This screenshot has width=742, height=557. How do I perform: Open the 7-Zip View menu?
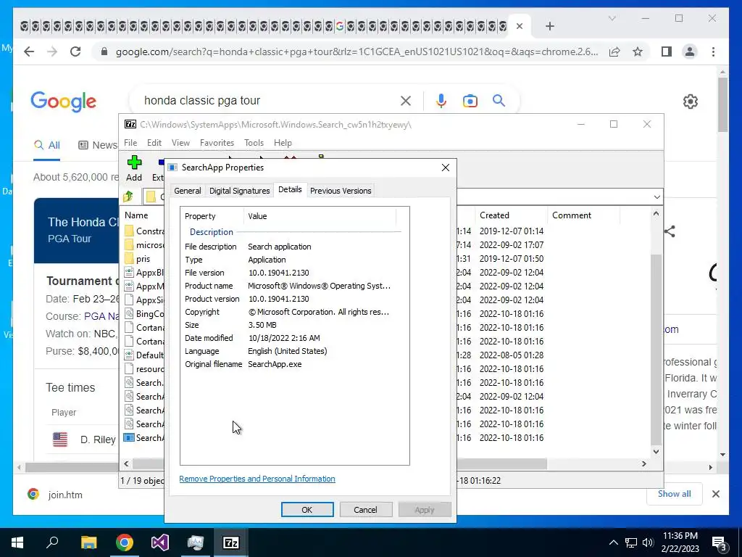pos(180,143)
